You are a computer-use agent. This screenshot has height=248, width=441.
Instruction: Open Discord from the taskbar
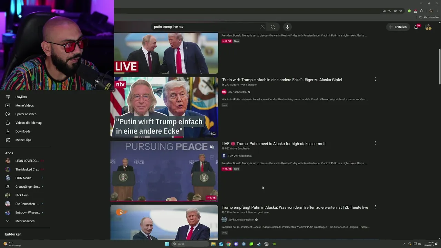pyautogui.click(x=236, y=244)
